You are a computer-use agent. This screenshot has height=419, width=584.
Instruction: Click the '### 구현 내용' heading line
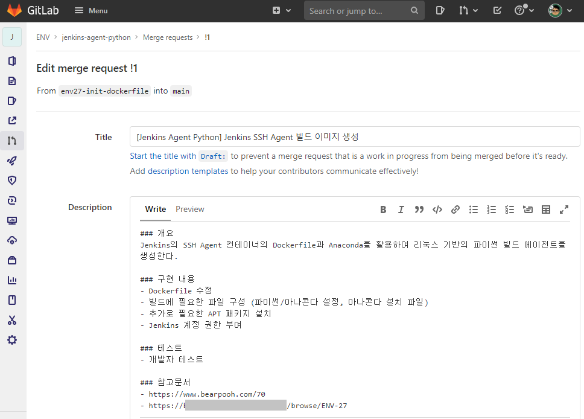click(x=168, y=279)
